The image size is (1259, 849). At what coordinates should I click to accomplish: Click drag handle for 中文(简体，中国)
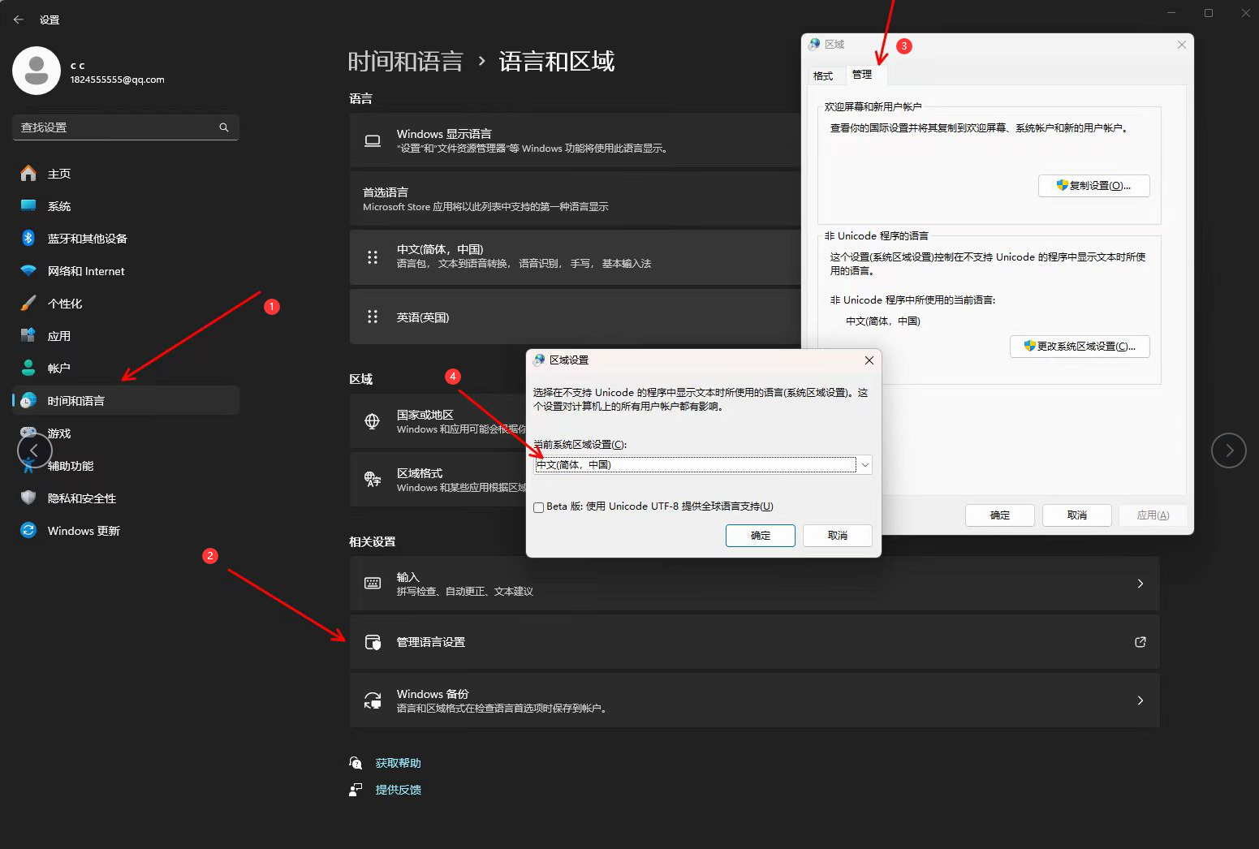pyautogui.click(x=373, y=257)
